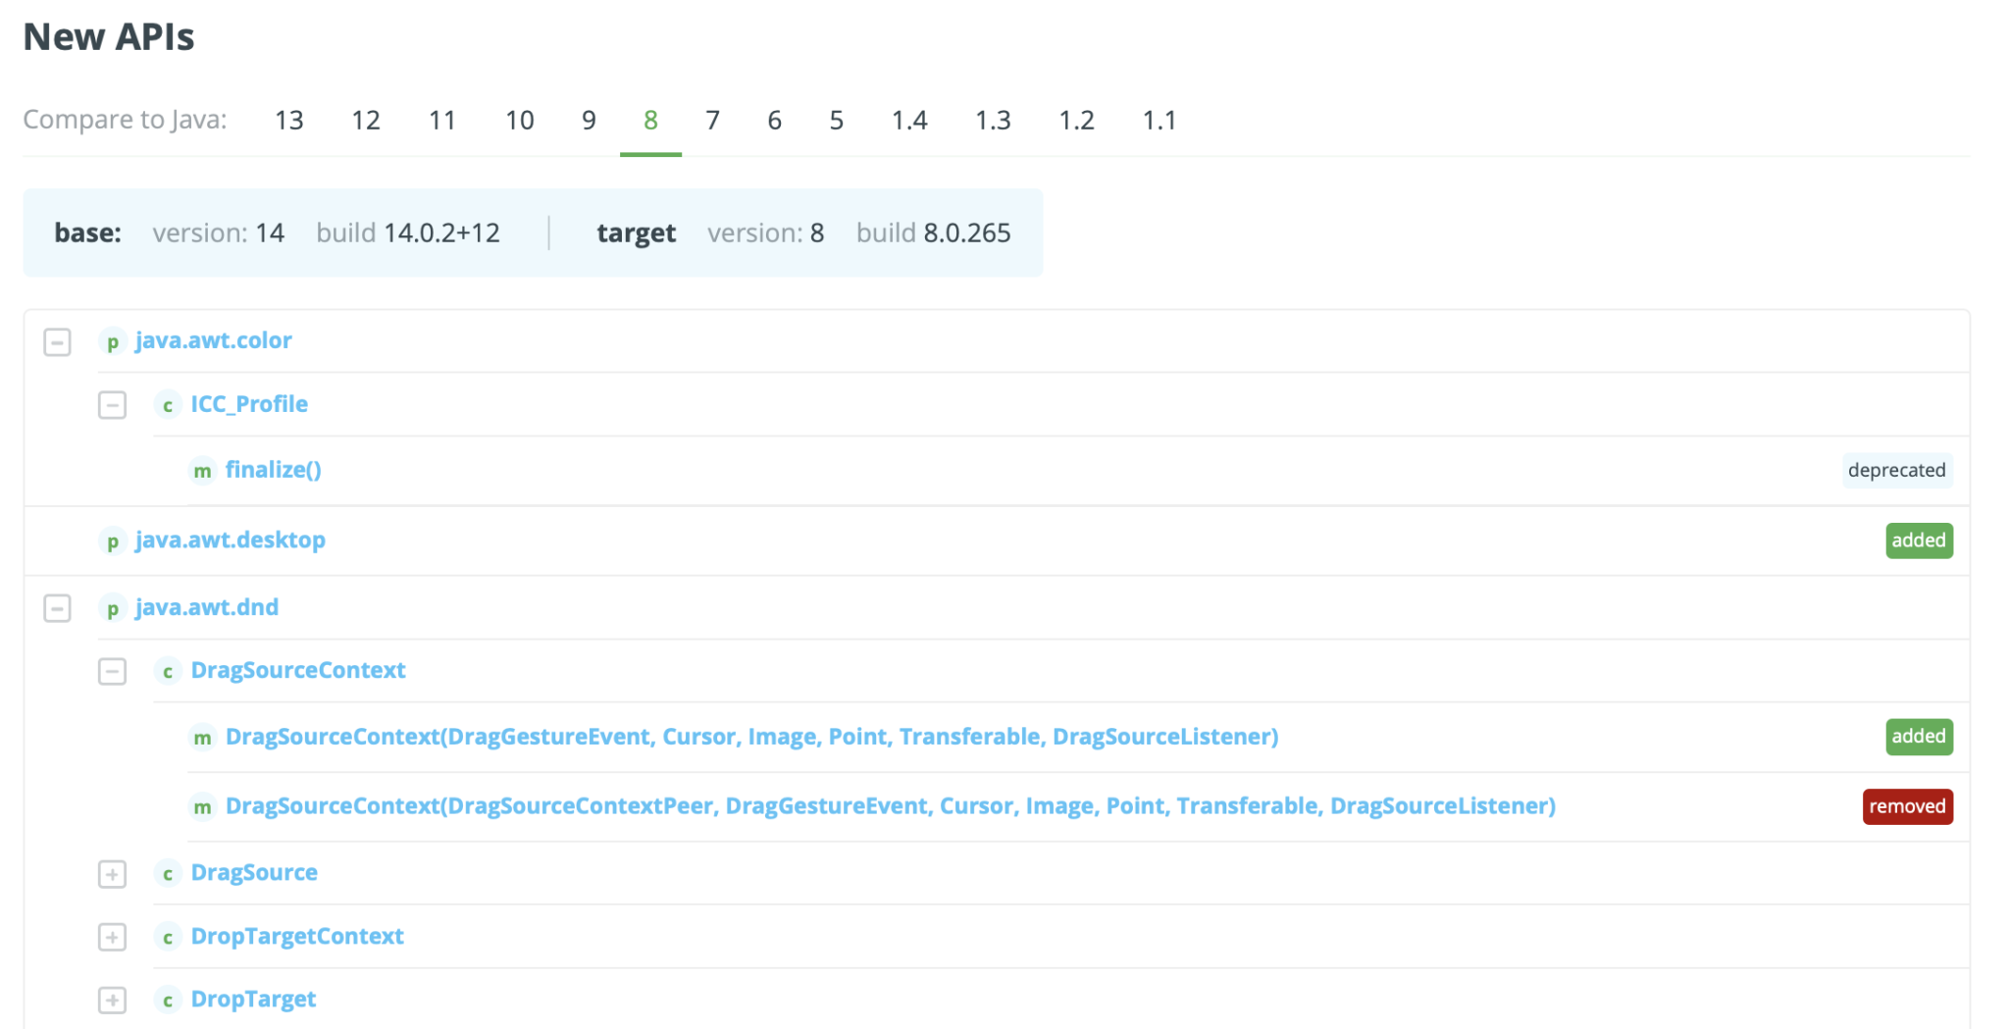The image size is (2009, 1029).
Task: Collapse the DragSourceContext class entry
Action: click(112, 671)
